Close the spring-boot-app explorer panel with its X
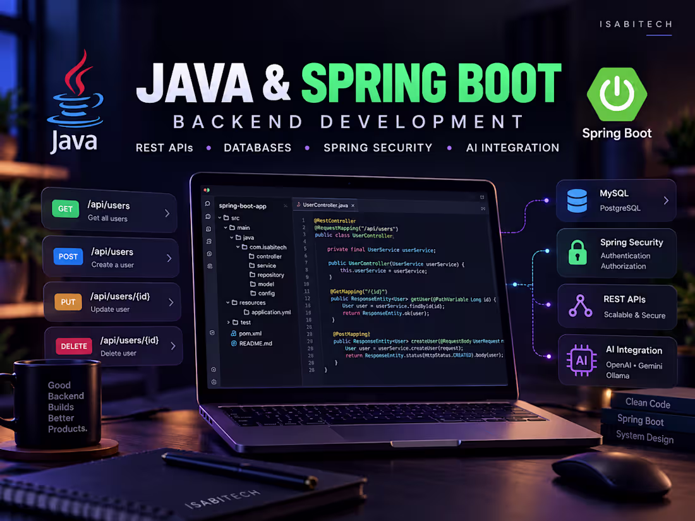Viewport: 695px width, 521px height. point(286,206)
